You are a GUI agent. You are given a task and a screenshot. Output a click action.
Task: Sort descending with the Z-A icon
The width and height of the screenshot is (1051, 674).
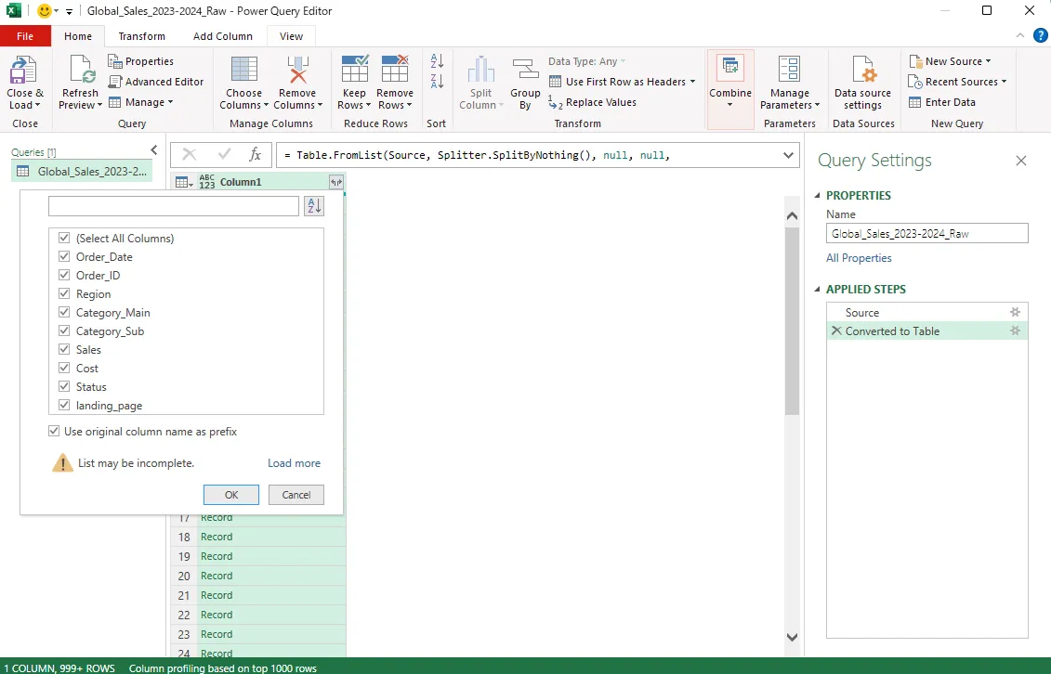click(x=437, y=82)
